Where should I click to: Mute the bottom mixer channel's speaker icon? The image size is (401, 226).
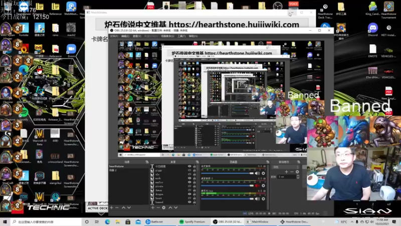257,198
